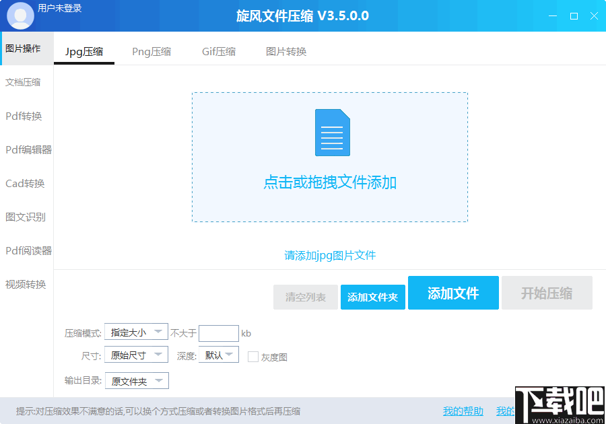Open Pdf转换 in the sidebar
Screen dimensions: 606x424
(x=24, y=116)
